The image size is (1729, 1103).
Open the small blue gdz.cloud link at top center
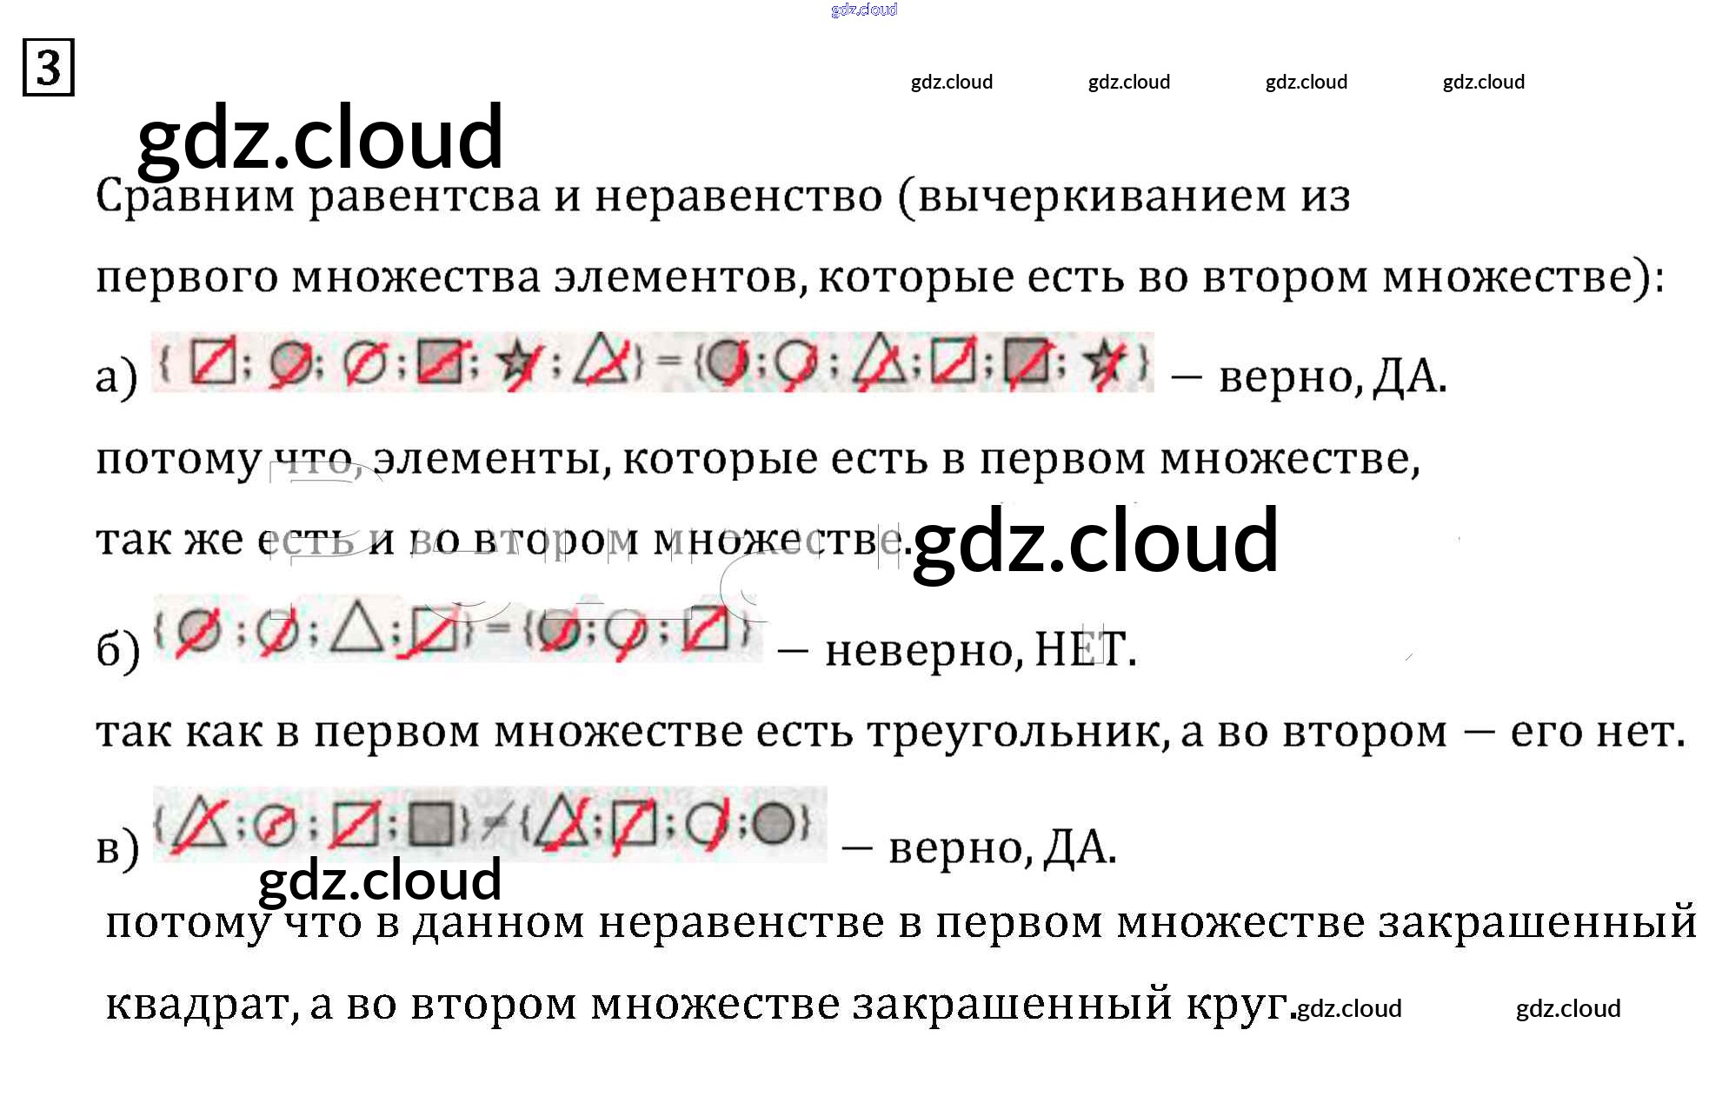(863, 10)
